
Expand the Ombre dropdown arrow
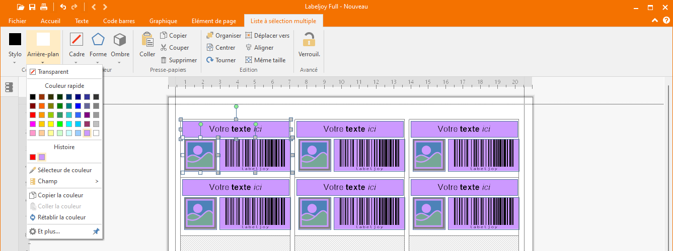120,63
